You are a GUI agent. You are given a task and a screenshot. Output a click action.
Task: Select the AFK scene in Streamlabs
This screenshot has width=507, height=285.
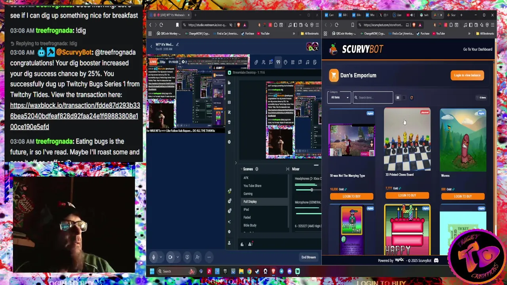point(246,178)
